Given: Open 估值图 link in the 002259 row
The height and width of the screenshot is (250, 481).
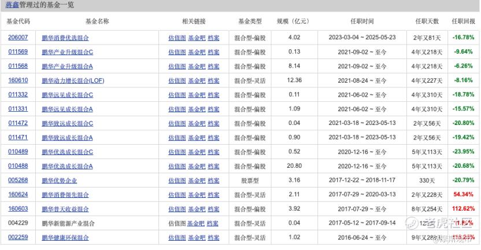Looking at the screenshot, I should click(177, 238).
